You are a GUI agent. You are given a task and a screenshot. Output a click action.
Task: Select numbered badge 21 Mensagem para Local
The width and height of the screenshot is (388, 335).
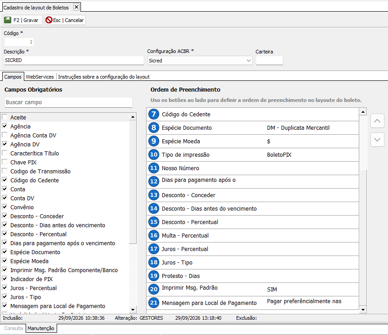tap(154, 303)
